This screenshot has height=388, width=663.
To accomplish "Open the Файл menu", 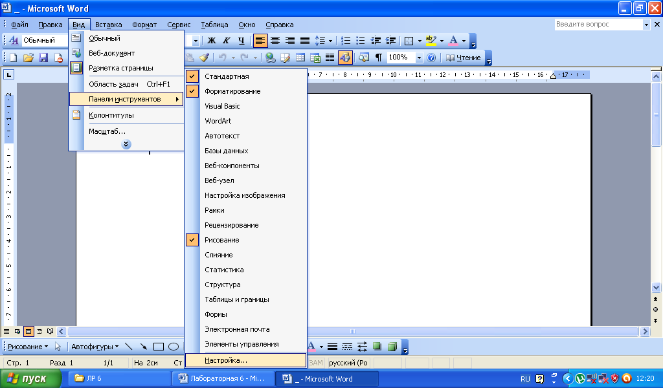I will (x=19, y=25).
